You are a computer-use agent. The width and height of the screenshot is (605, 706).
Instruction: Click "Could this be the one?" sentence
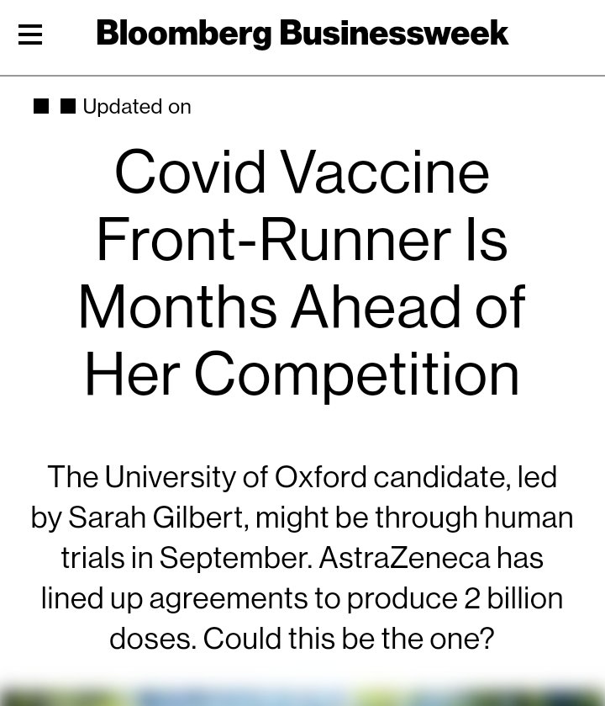[349, 639]
